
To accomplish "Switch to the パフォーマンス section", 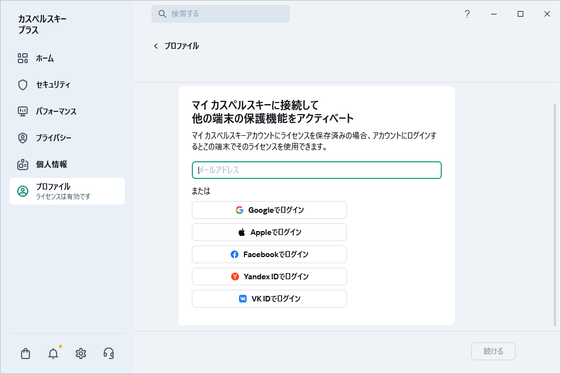I will (x=55, y=111).
